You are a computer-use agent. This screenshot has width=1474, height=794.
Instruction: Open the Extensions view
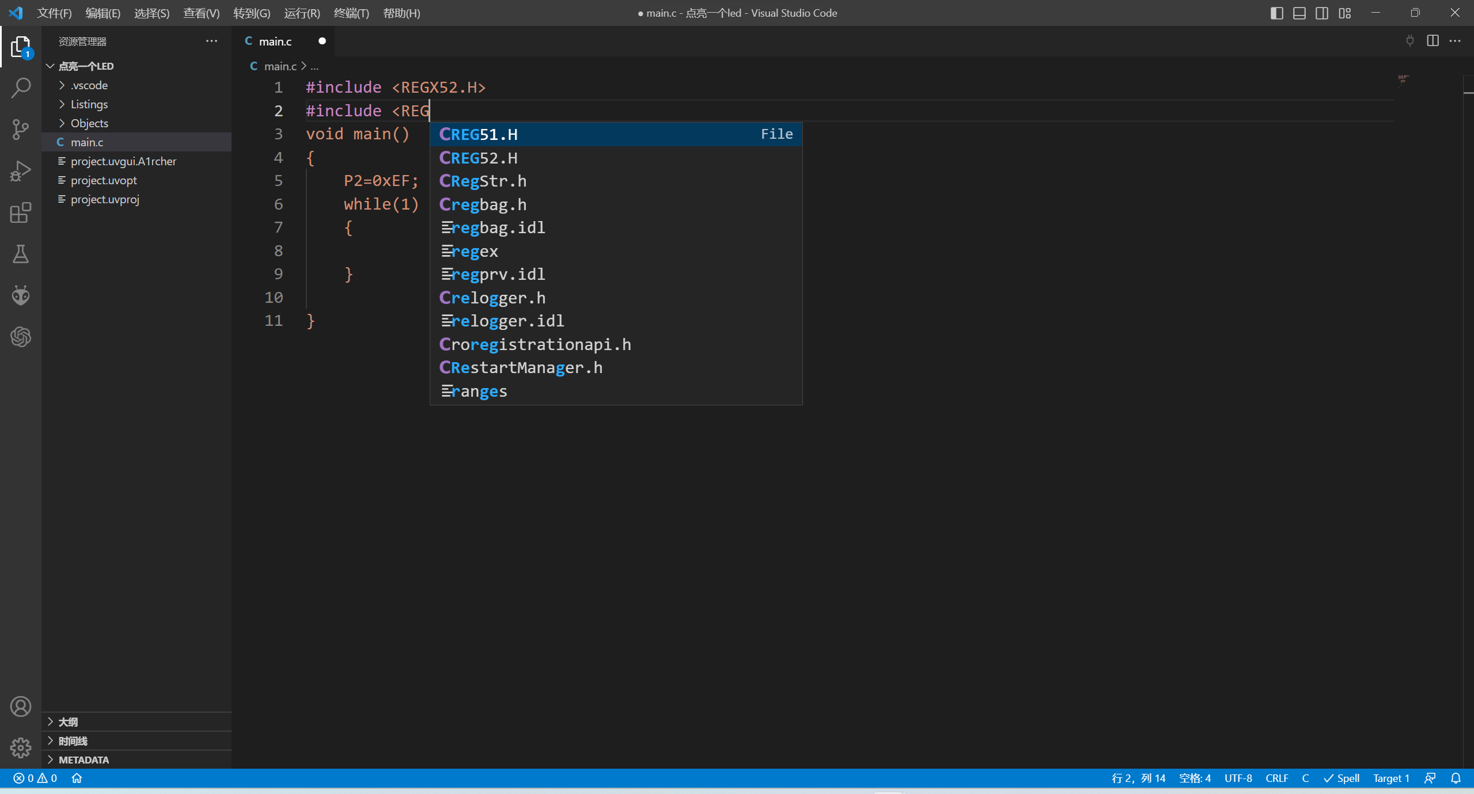pos(21,212)
